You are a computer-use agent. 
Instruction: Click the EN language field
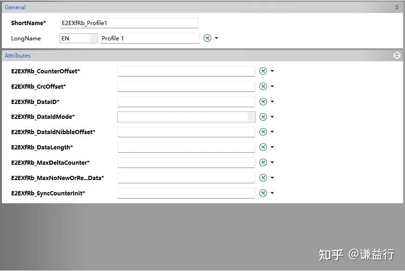pos(78,38)
